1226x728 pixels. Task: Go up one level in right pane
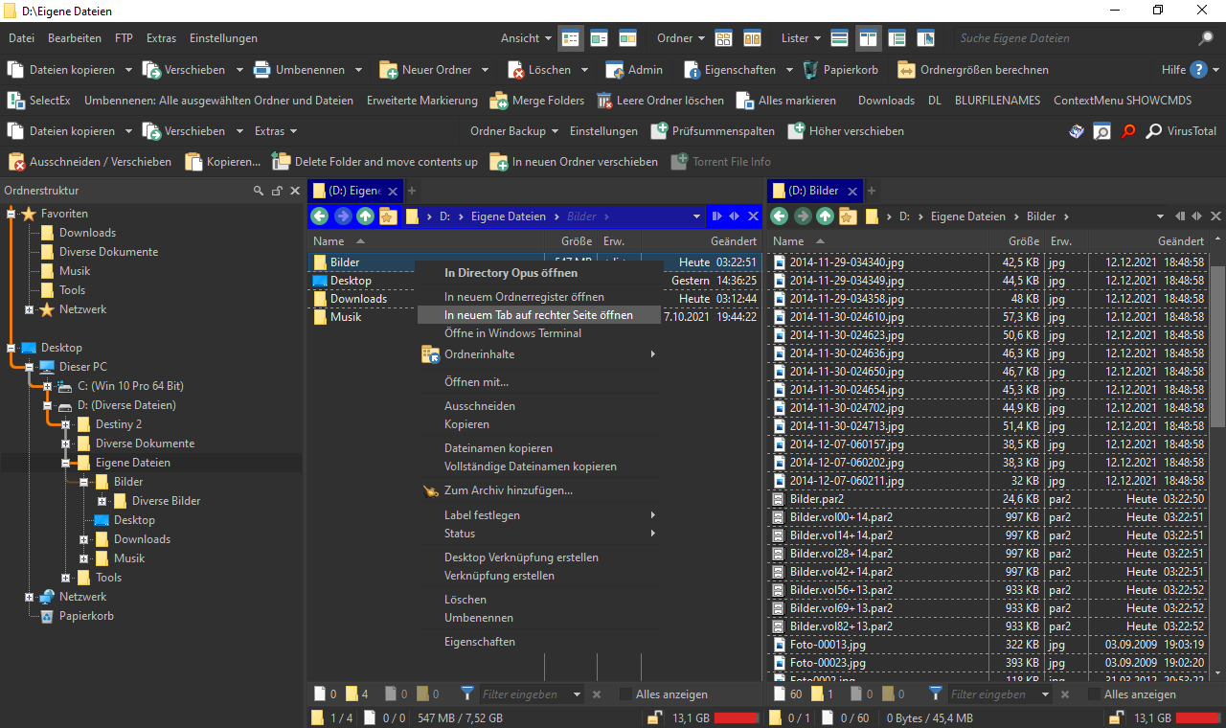click(x=825, y=216)
